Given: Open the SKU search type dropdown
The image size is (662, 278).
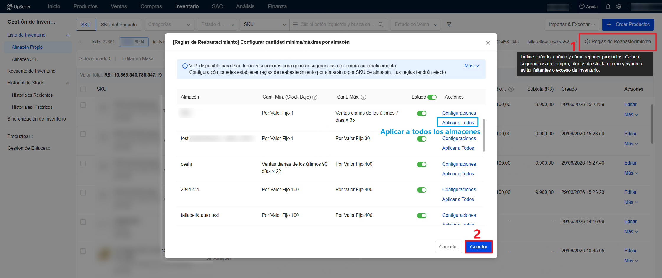Looking at the screenshot, I should [265, 25].
